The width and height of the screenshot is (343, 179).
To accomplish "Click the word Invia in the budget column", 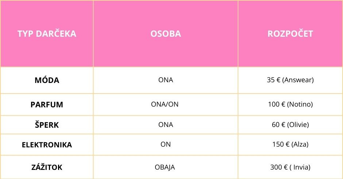I will pos(301,167).
